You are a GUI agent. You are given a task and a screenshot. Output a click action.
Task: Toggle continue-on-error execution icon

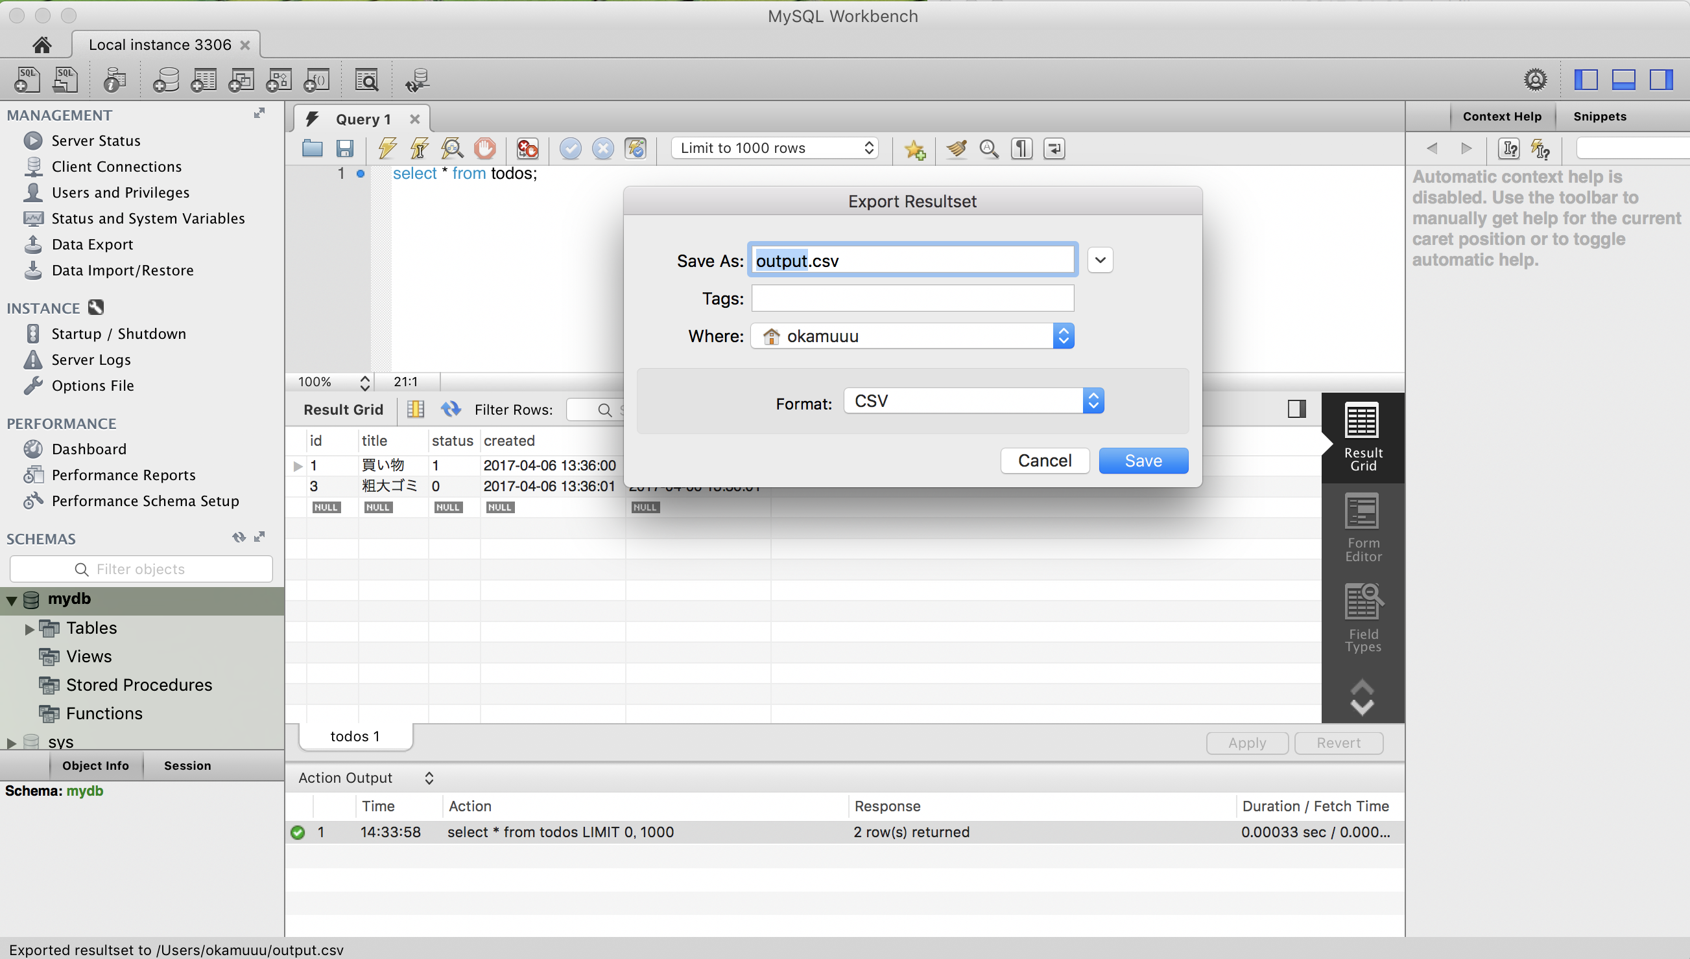(527, 148)
